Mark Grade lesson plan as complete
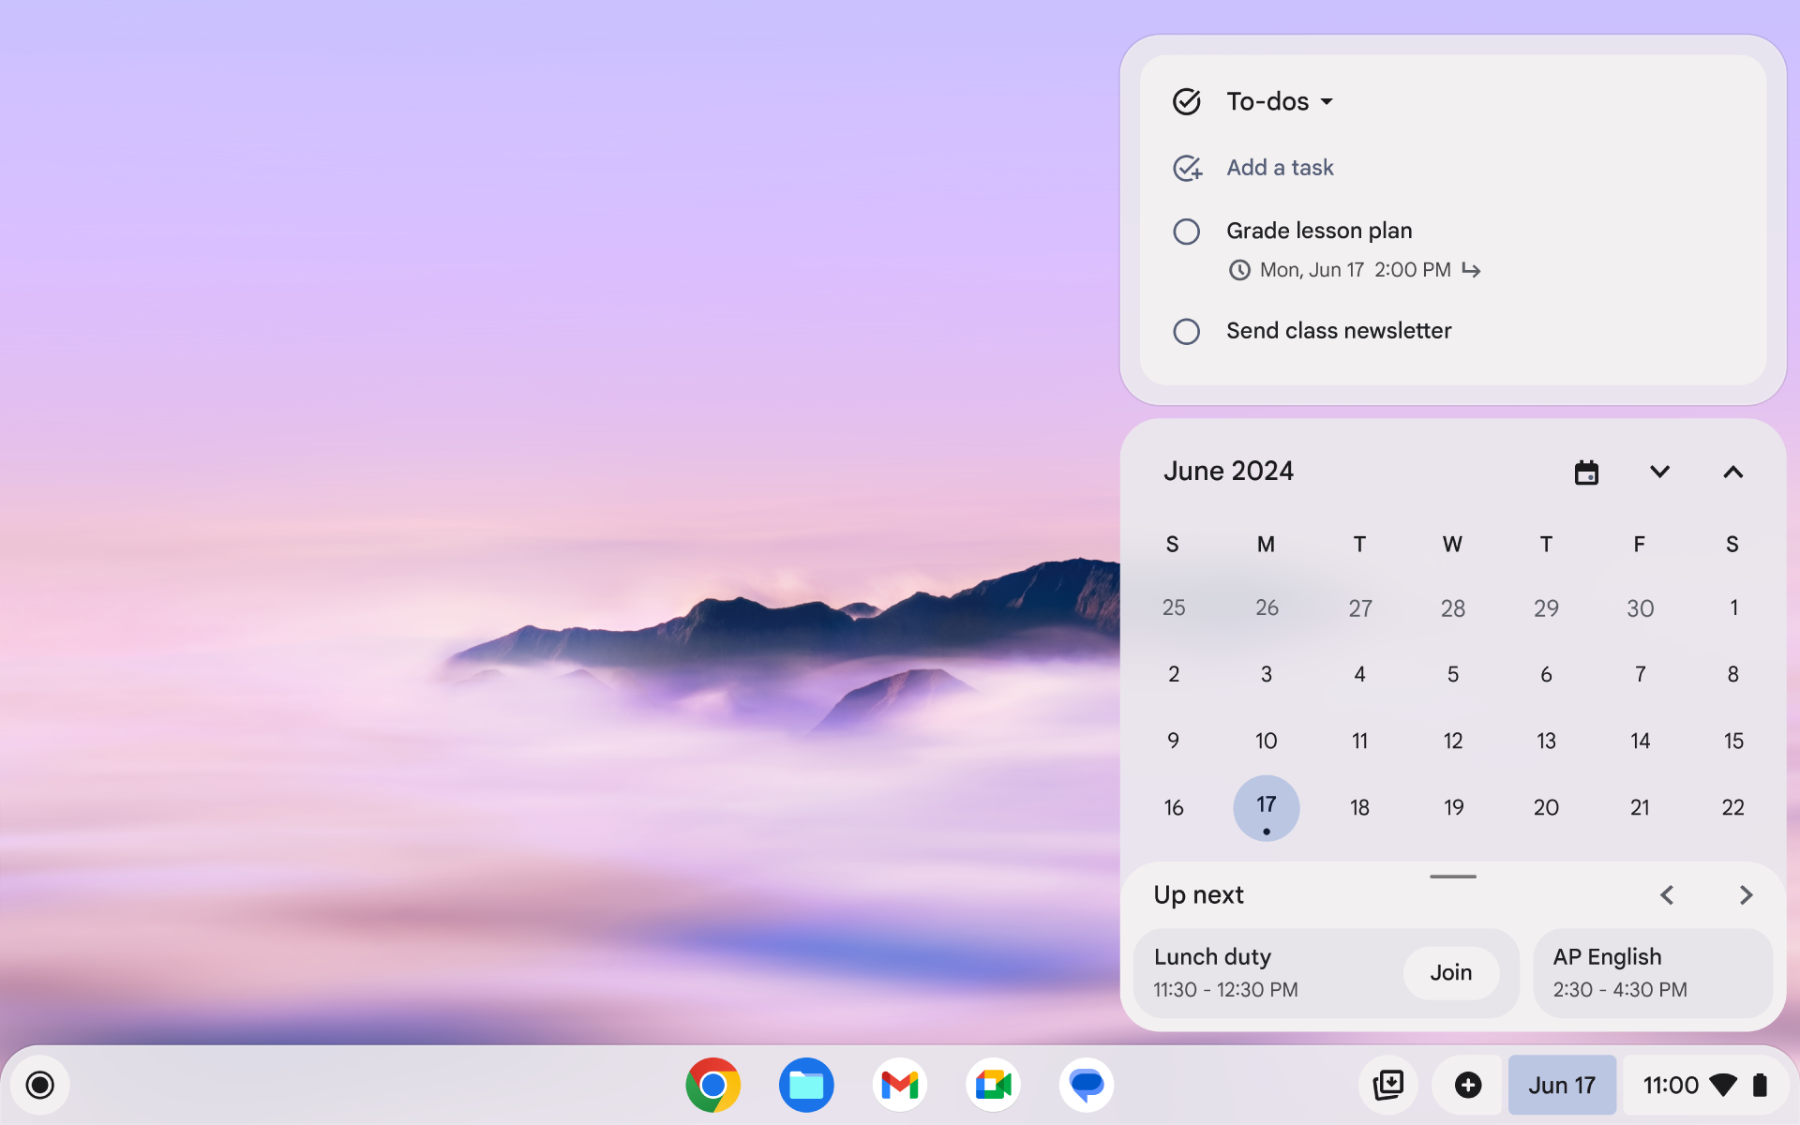 [1187, 231]
